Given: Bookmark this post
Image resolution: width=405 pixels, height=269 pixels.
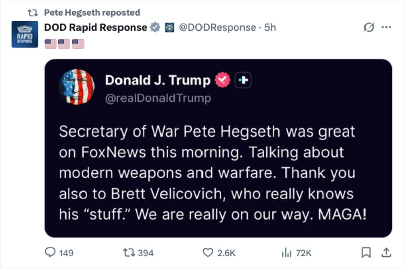Looking at the screenshot, I should pyautogui.click(x=367, y=252).
